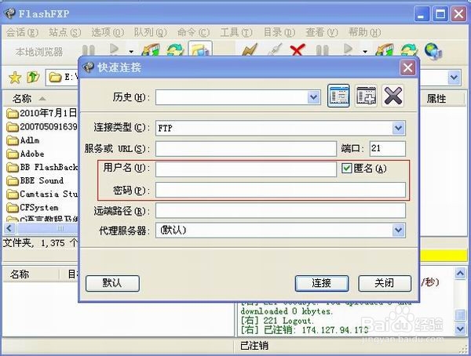
Task: Click the yellow lightning connect icon
Action: [x=250, y=50]
